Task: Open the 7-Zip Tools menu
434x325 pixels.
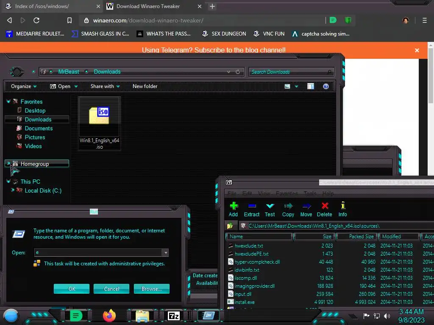Action: 310,193
